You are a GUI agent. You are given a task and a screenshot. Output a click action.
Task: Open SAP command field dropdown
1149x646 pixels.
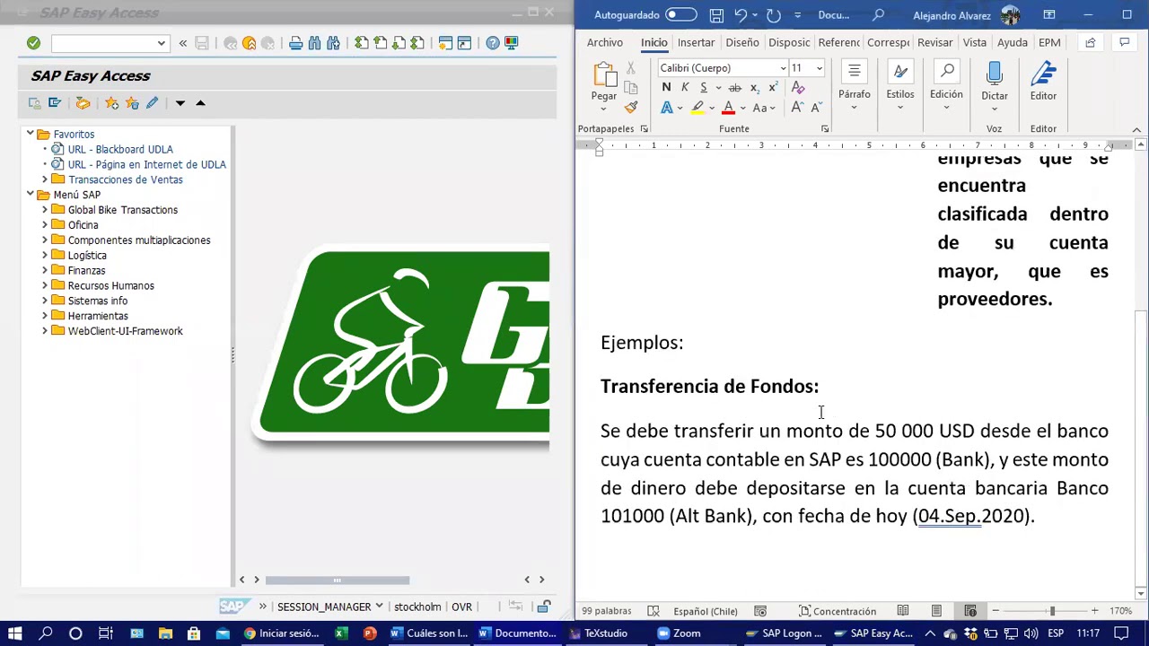[x=161, y=43]
